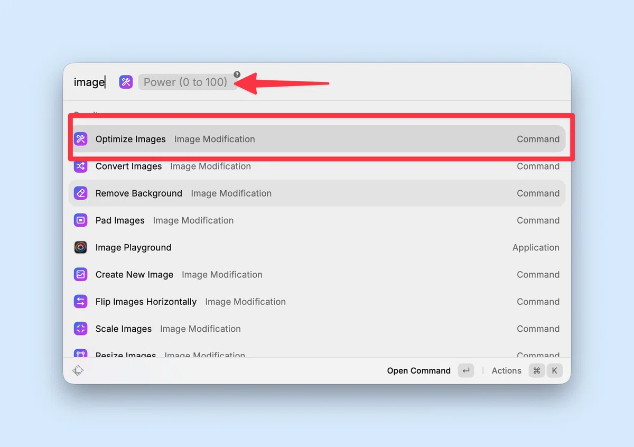The image size is (634, 447).
Task: Click "Command" label on Remove Background row
Action: click(x=538, y=193)
